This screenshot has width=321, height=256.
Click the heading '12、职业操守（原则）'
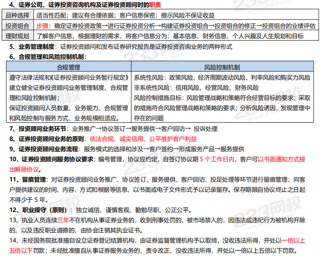[x=38, y=210]
